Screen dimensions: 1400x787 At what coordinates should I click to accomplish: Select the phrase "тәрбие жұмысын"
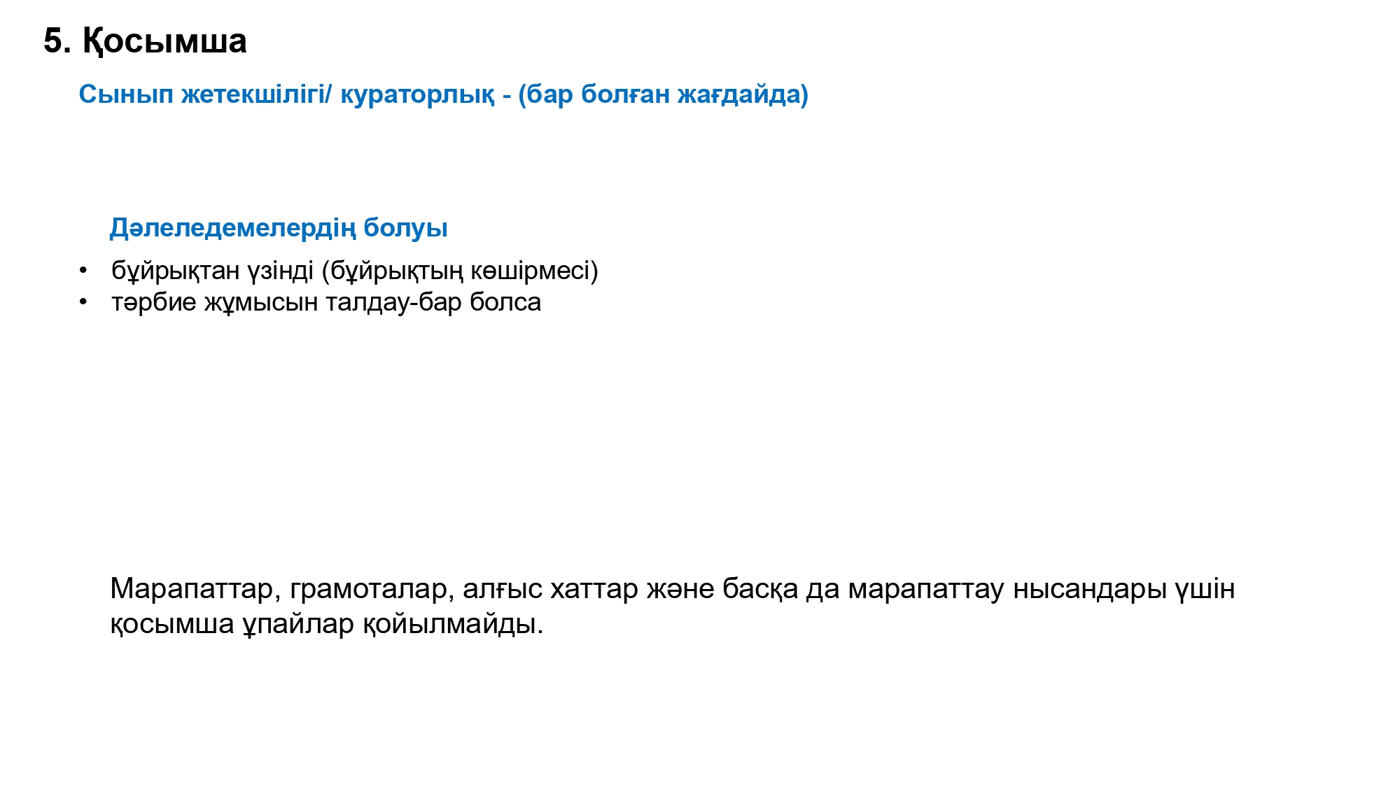pos(215,302)
